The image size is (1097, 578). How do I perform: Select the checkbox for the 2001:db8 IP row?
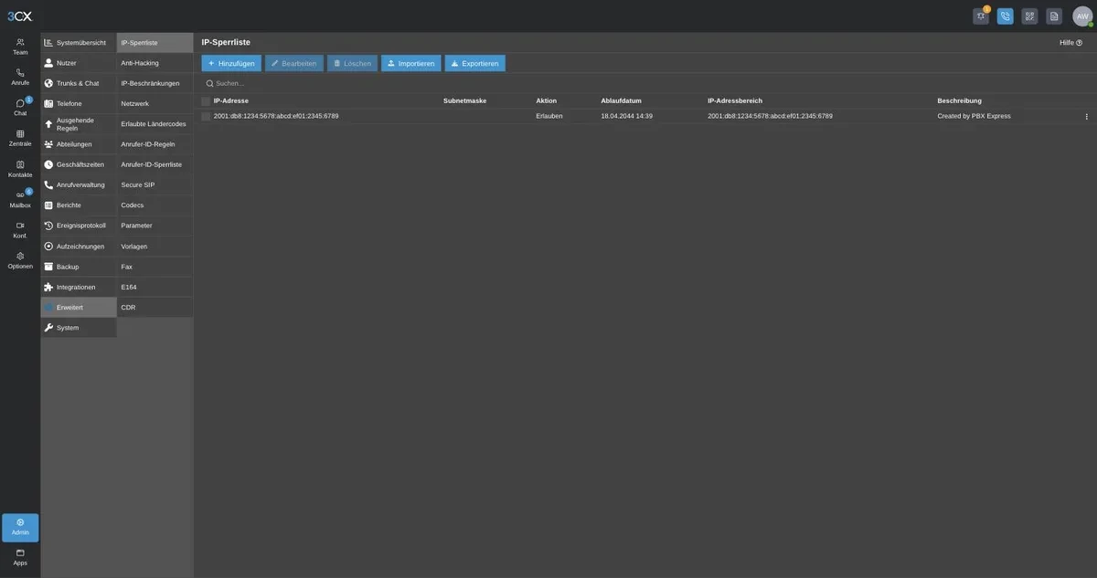pyautogui.click(x=206, y=116)
